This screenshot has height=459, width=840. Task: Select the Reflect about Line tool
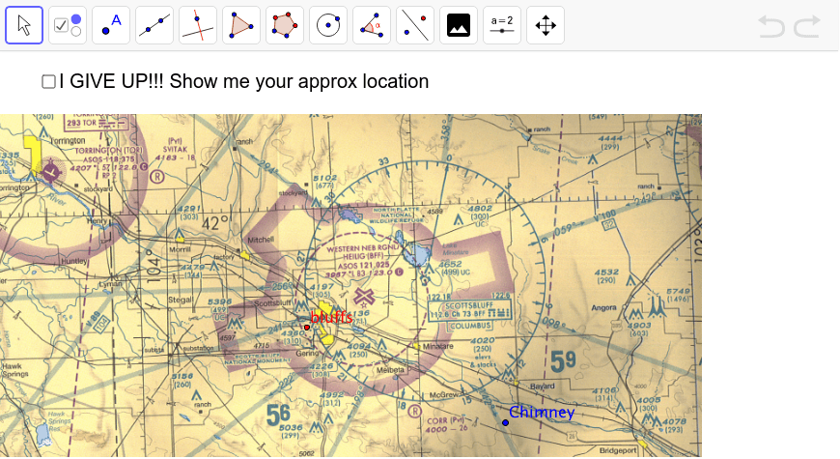(x=414, y=25)
